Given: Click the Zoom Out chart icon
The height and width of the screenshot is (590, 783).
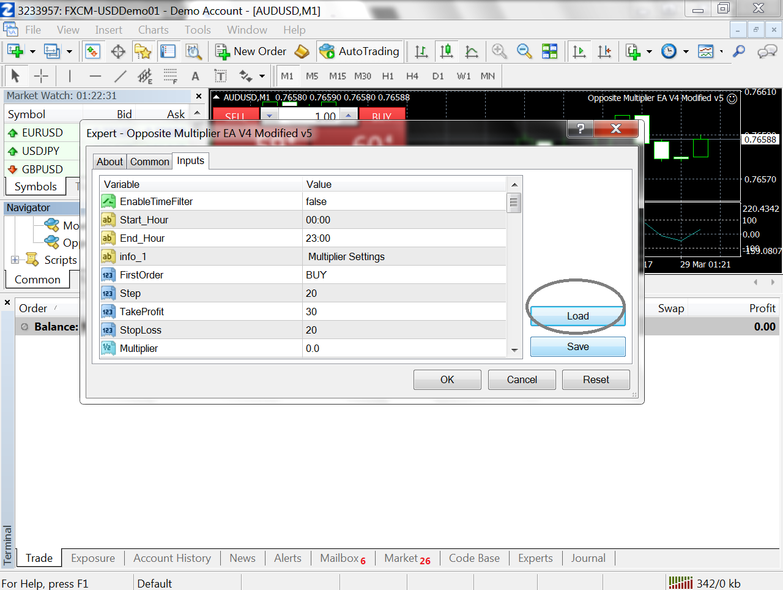Looking at the screenshot, I should (524, 51).
